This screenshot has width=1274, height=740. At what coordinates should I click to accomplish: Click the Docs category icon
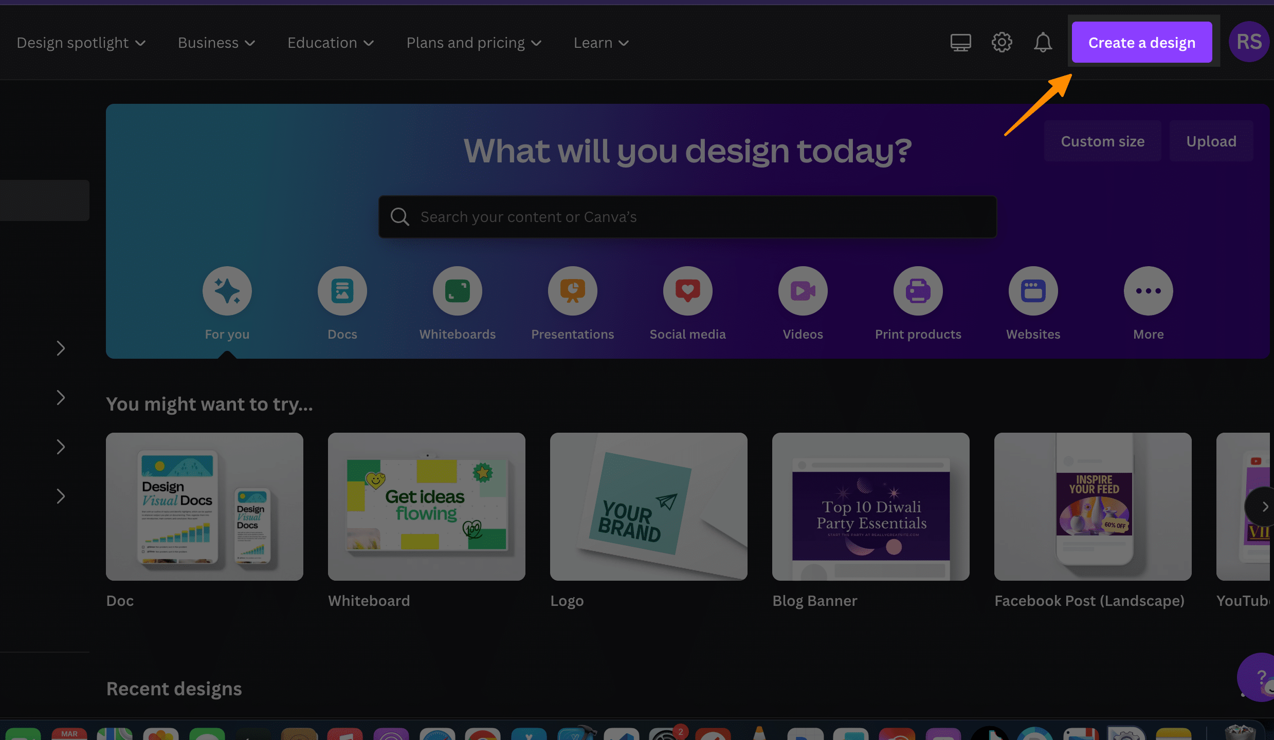[342, 290]
